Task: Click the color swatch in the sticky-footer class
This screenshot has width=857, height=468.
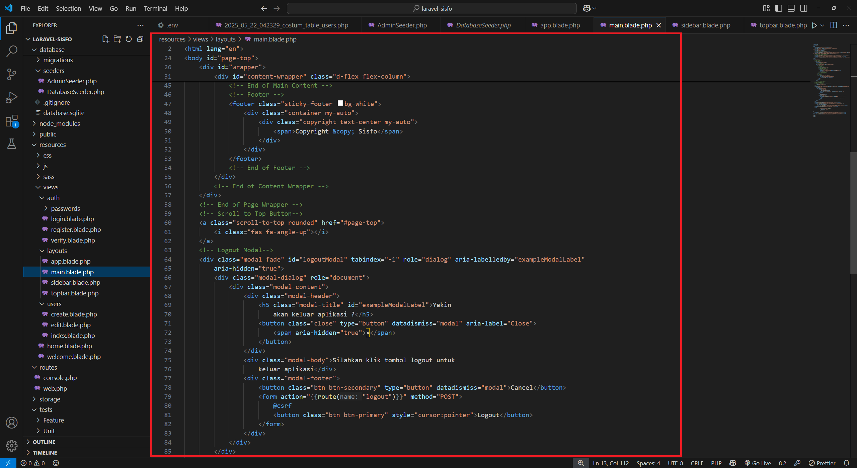Action: (340, 103)
